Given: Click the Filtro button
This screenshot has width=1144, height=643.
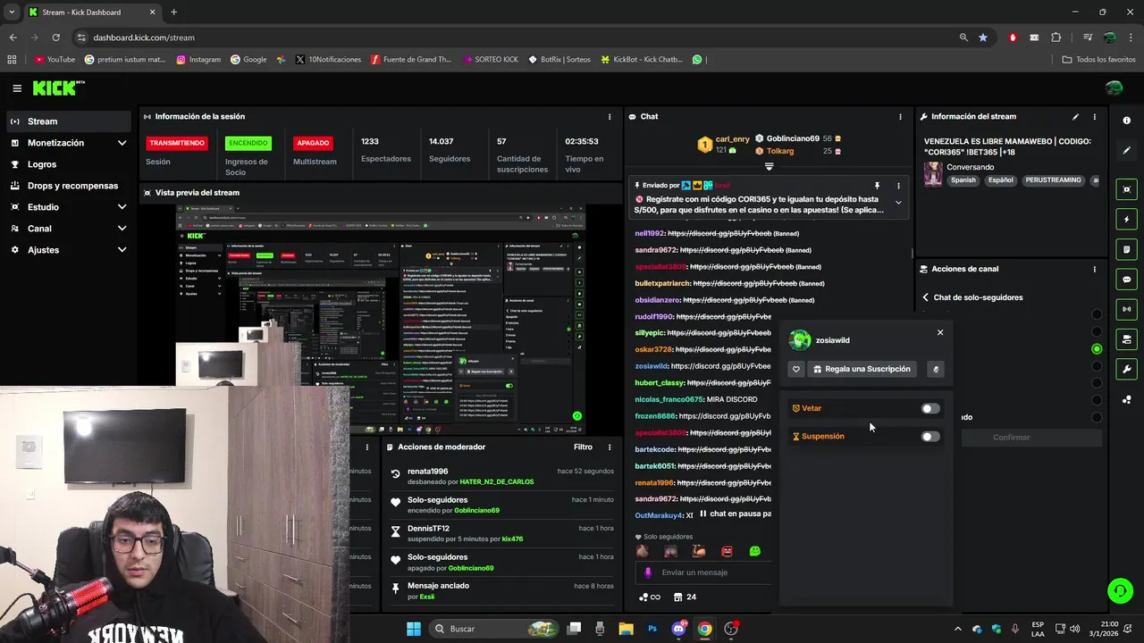Looking at the screenshot, I should point(583,447).
